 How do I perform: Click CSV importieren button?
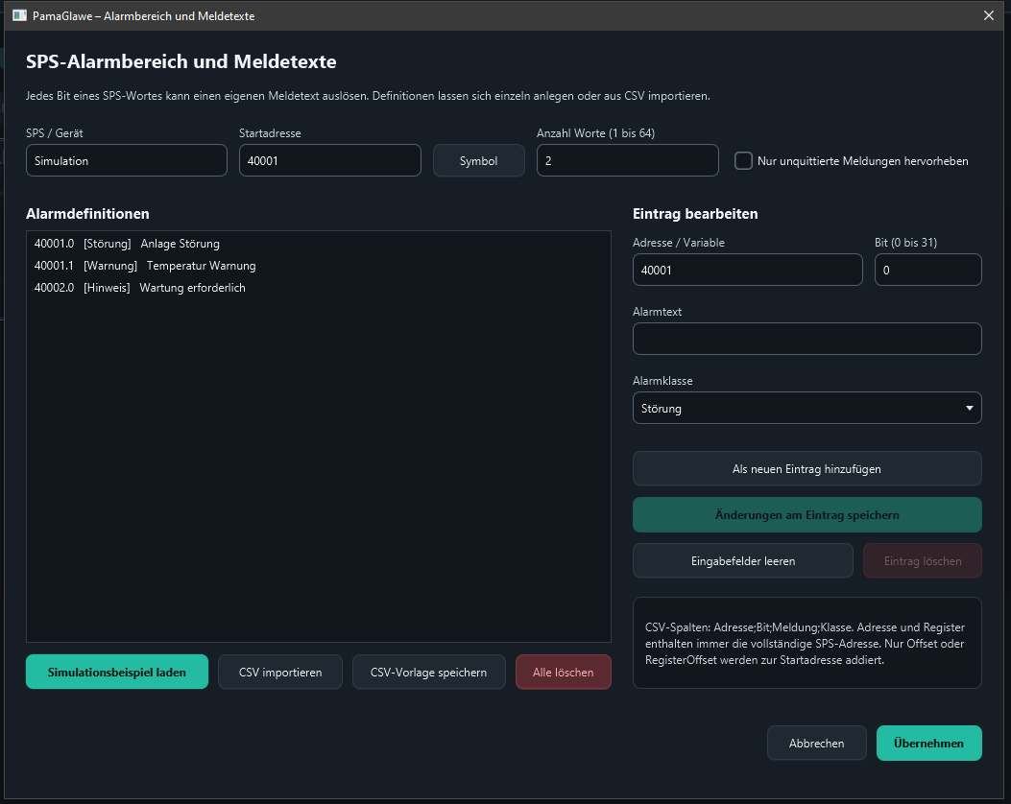pos(279,672)
